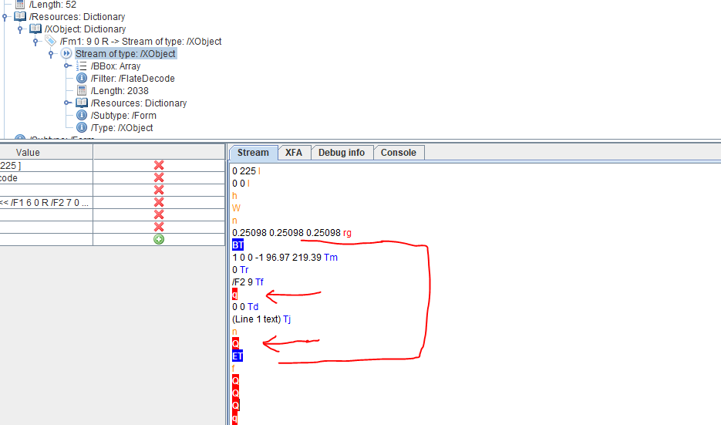This screenshot has height=425, width=721.
Task: Collapse the /XObject: Dictionary node
Action: point(21,29)
